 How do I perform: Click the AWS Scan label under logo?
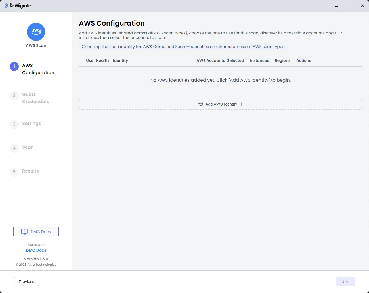point(36,45)
